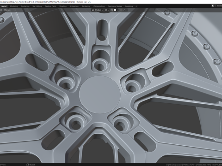This screenshot has width=222, height=166.
Task: Open the pivot point dropdown
Action: pos(107,10)
